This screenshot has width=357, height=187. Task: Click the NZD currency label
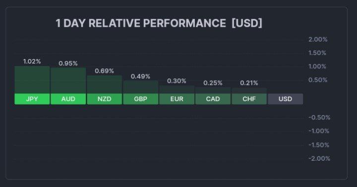[x=105, y=99]
